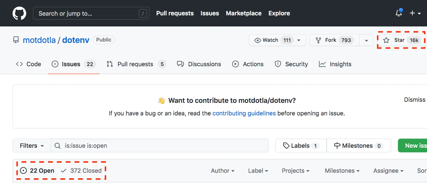Fork the dotenv repository
The width and height of the screenshot is (427, 183).
[x=334, y=40]
